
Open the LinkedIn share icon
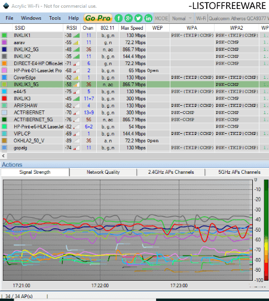coord(148,19)
